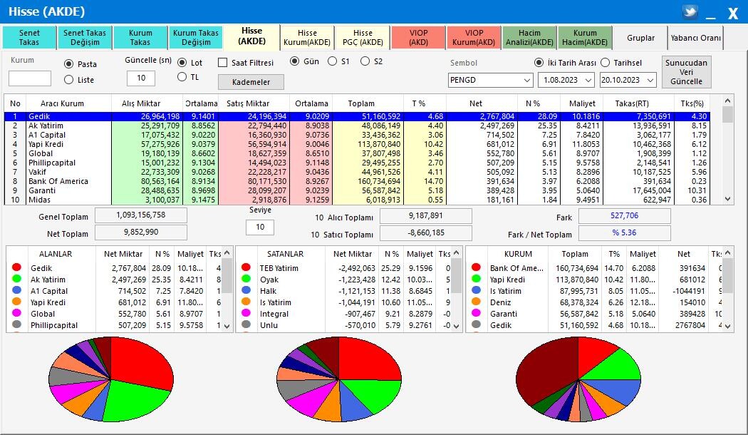
Task: Select the Midas row in main table
Action: [x=357, y=200]
